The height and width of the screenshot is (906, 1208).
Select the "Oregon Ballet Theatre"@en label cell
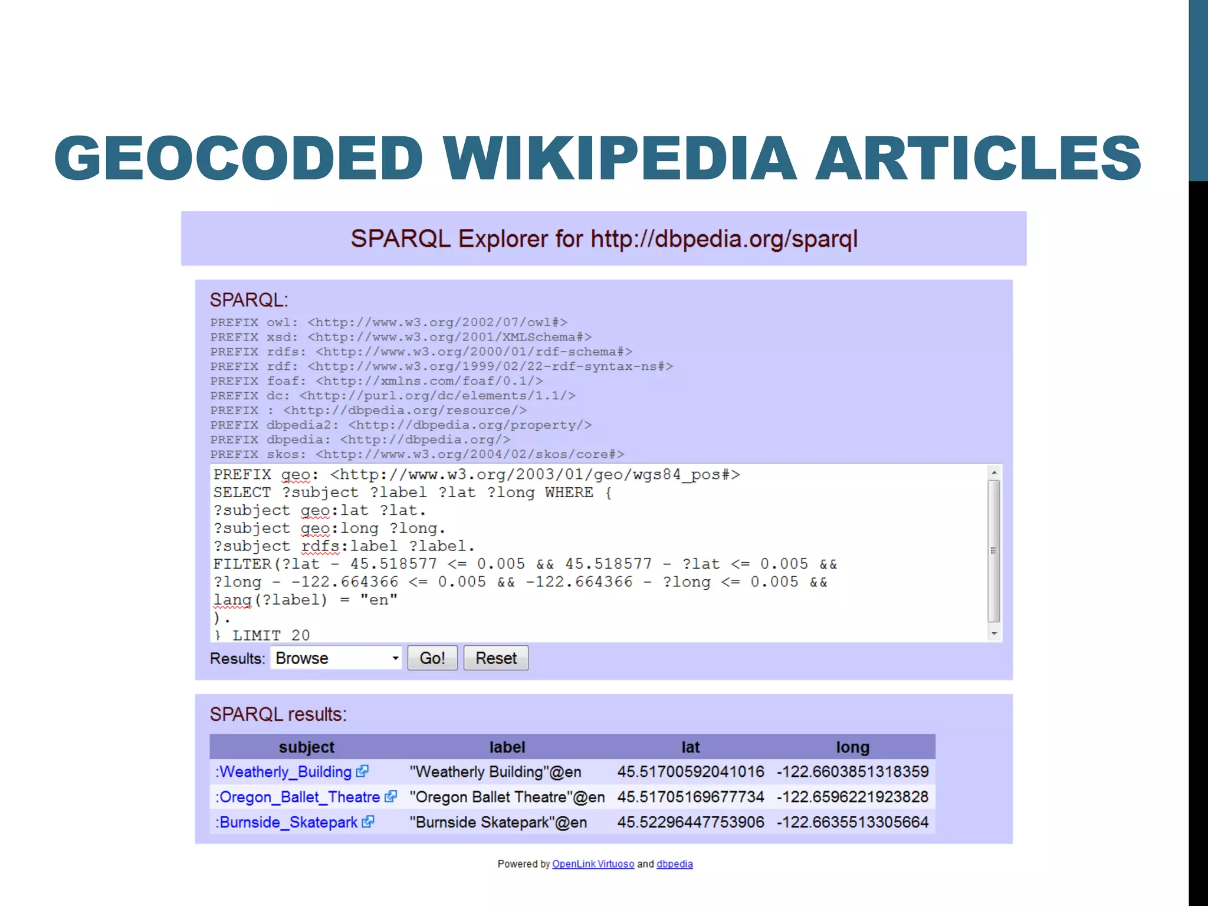pos(507,797)
